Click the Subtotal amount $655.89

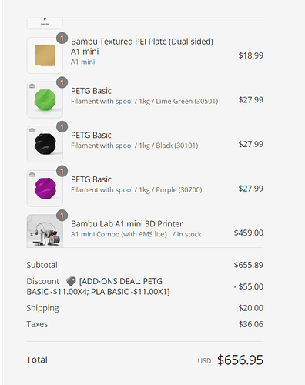pos(249,265)
